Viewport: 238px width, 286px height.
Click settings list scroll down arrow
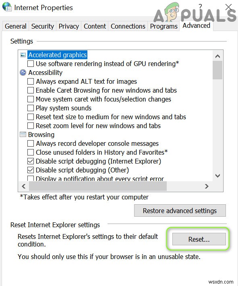(x=217, y=176)
